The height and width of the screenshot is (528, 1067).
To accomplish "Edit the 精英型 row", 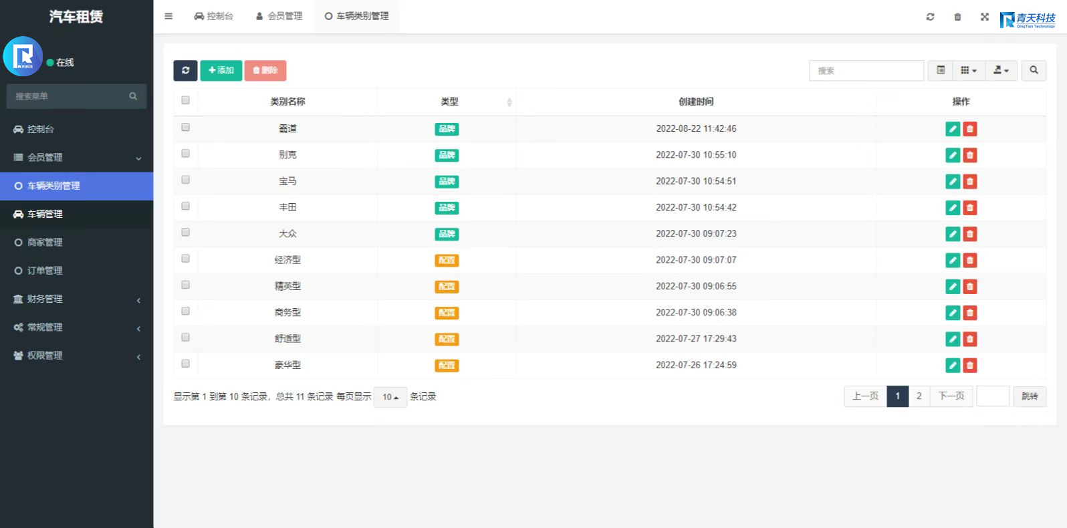I will point(953,287).
